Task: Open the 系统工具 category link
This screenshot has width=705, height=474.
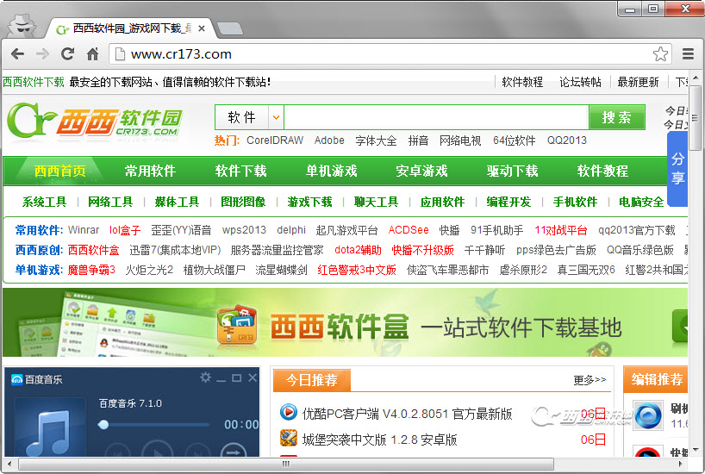Action: click(x=45, y=202)
